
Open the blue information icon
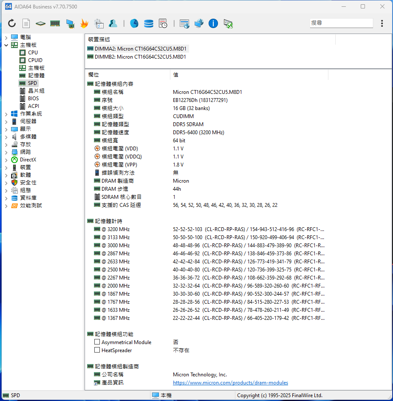point(213,23)
